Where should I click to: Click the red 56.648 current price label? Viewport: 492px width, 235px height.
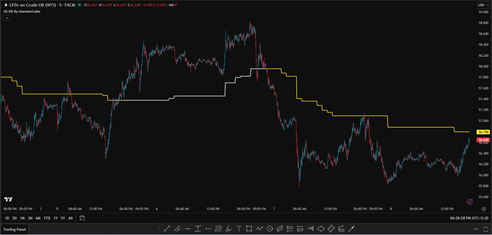483,140
